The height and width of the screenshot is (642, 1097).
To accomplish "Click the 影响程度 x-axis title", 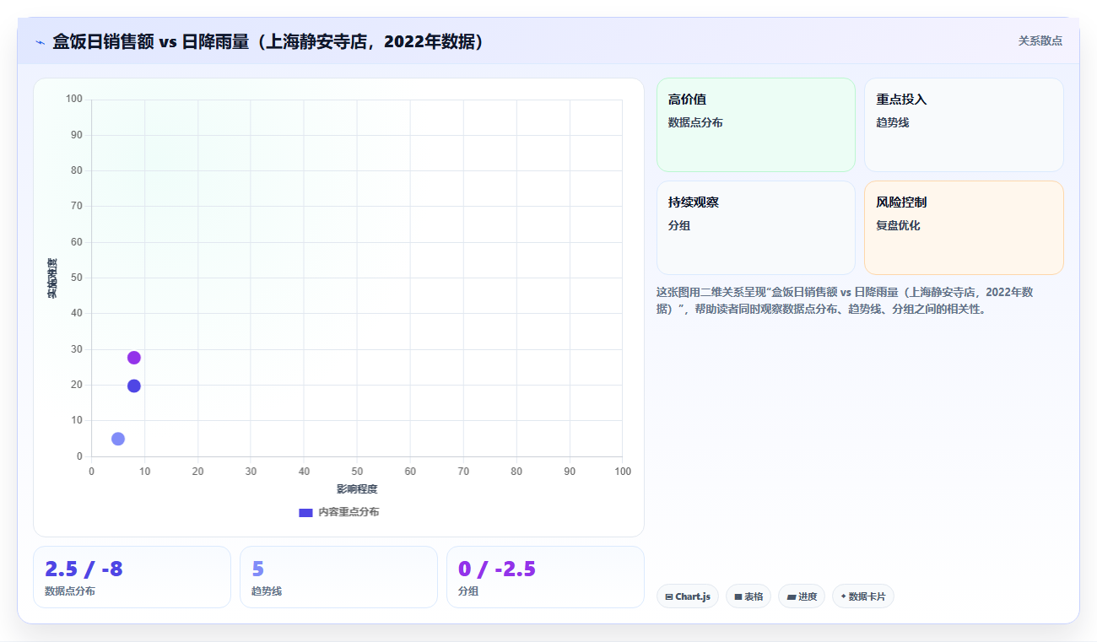I will pos(357,489).
